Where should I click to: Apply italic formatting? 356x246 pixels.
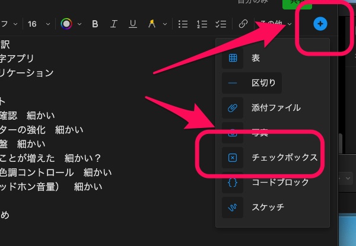[x=114, y=24]
